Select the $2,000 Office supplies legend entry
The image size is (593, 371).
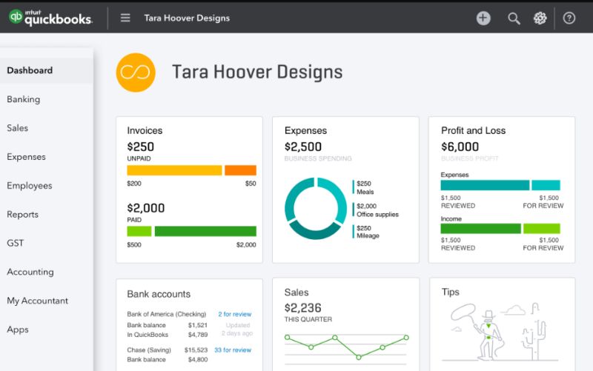376,210
